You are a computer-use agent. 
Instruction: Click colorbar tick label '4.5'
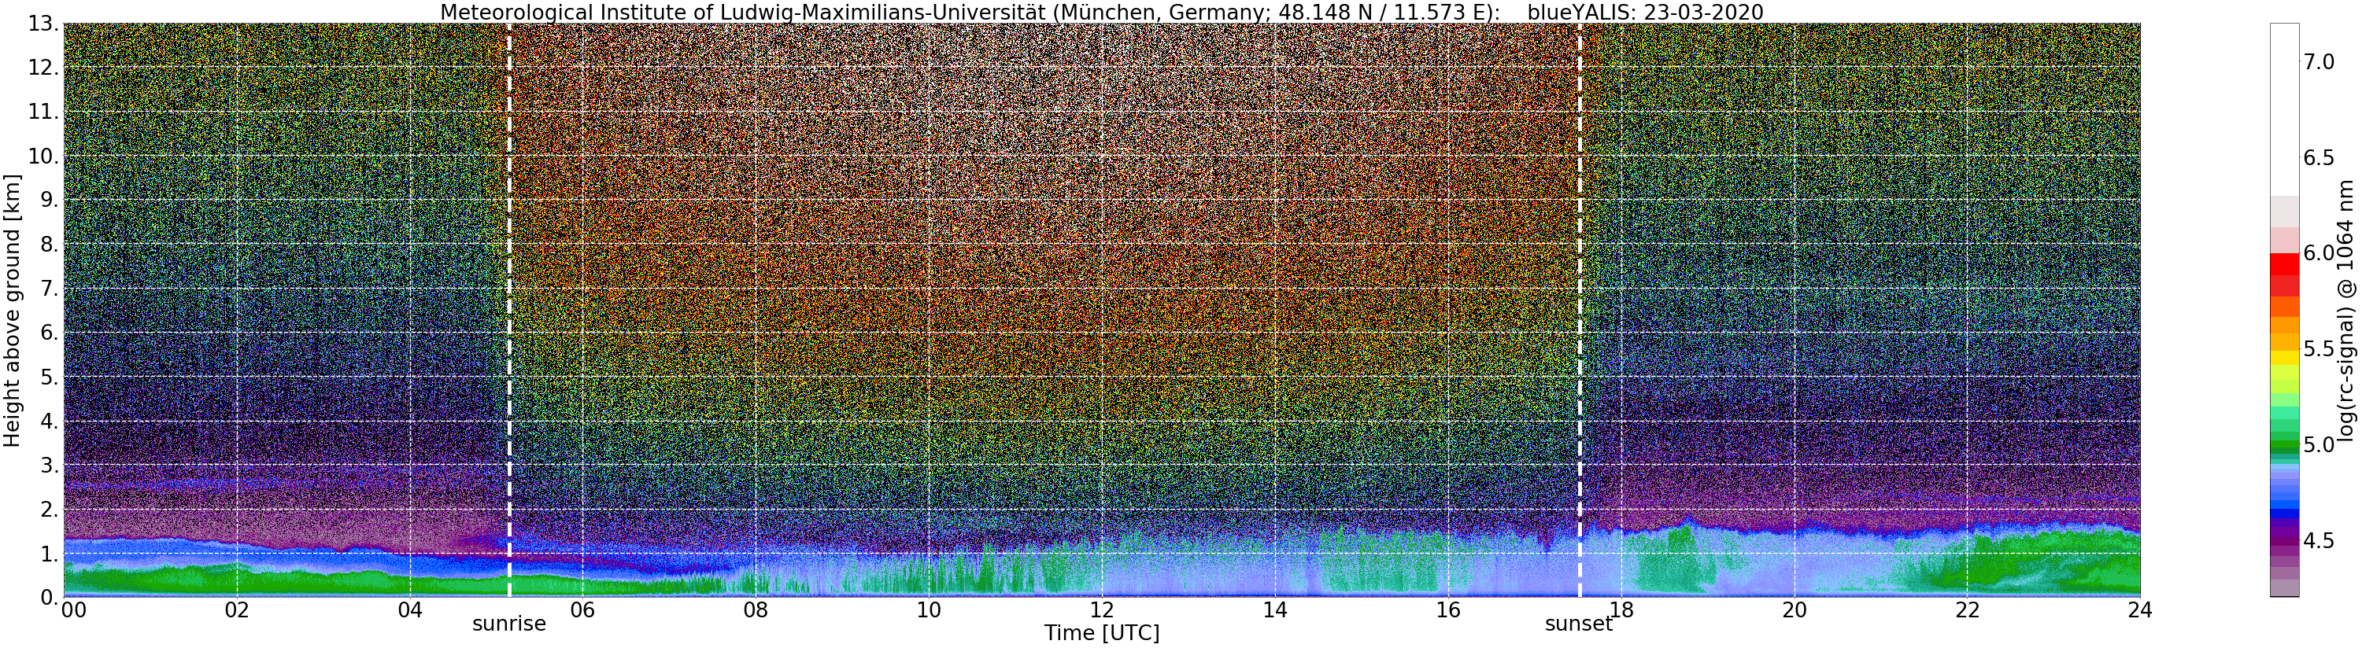click(2319, 539)
